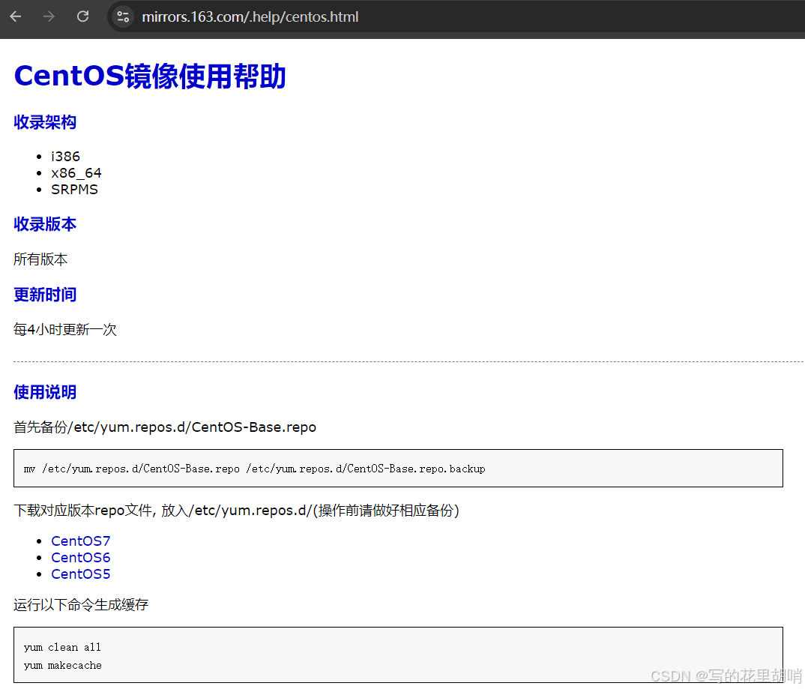Click the x86_64 list item

76,172
